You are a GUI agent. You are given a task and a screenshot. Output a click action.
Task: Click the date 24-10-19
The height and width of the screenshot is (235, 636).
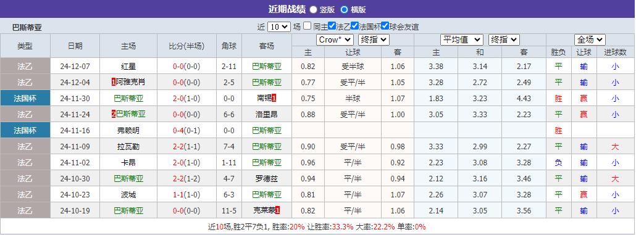coord(75,211)
